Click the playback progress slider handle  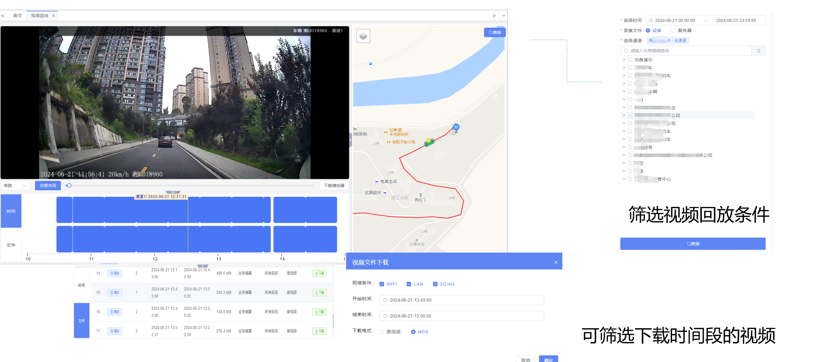click(69, 185)
